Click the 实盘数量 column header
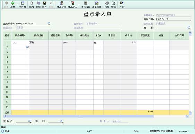Viewport: 195px width, 134px height. point(145,35)
